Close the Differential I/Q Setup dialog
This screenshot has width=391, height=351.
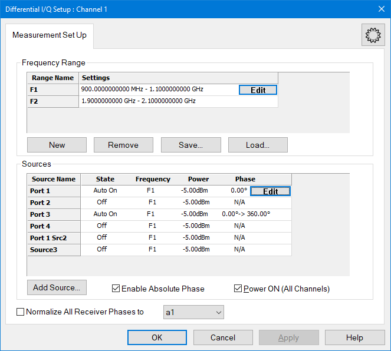click(x=380, y=9)
